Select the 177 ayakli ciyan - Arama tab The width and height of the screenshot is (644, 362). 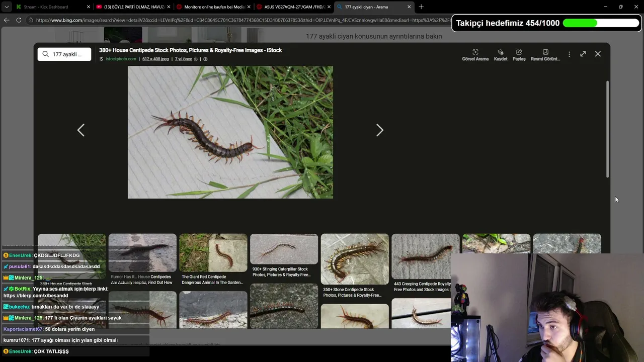[373, 7]
